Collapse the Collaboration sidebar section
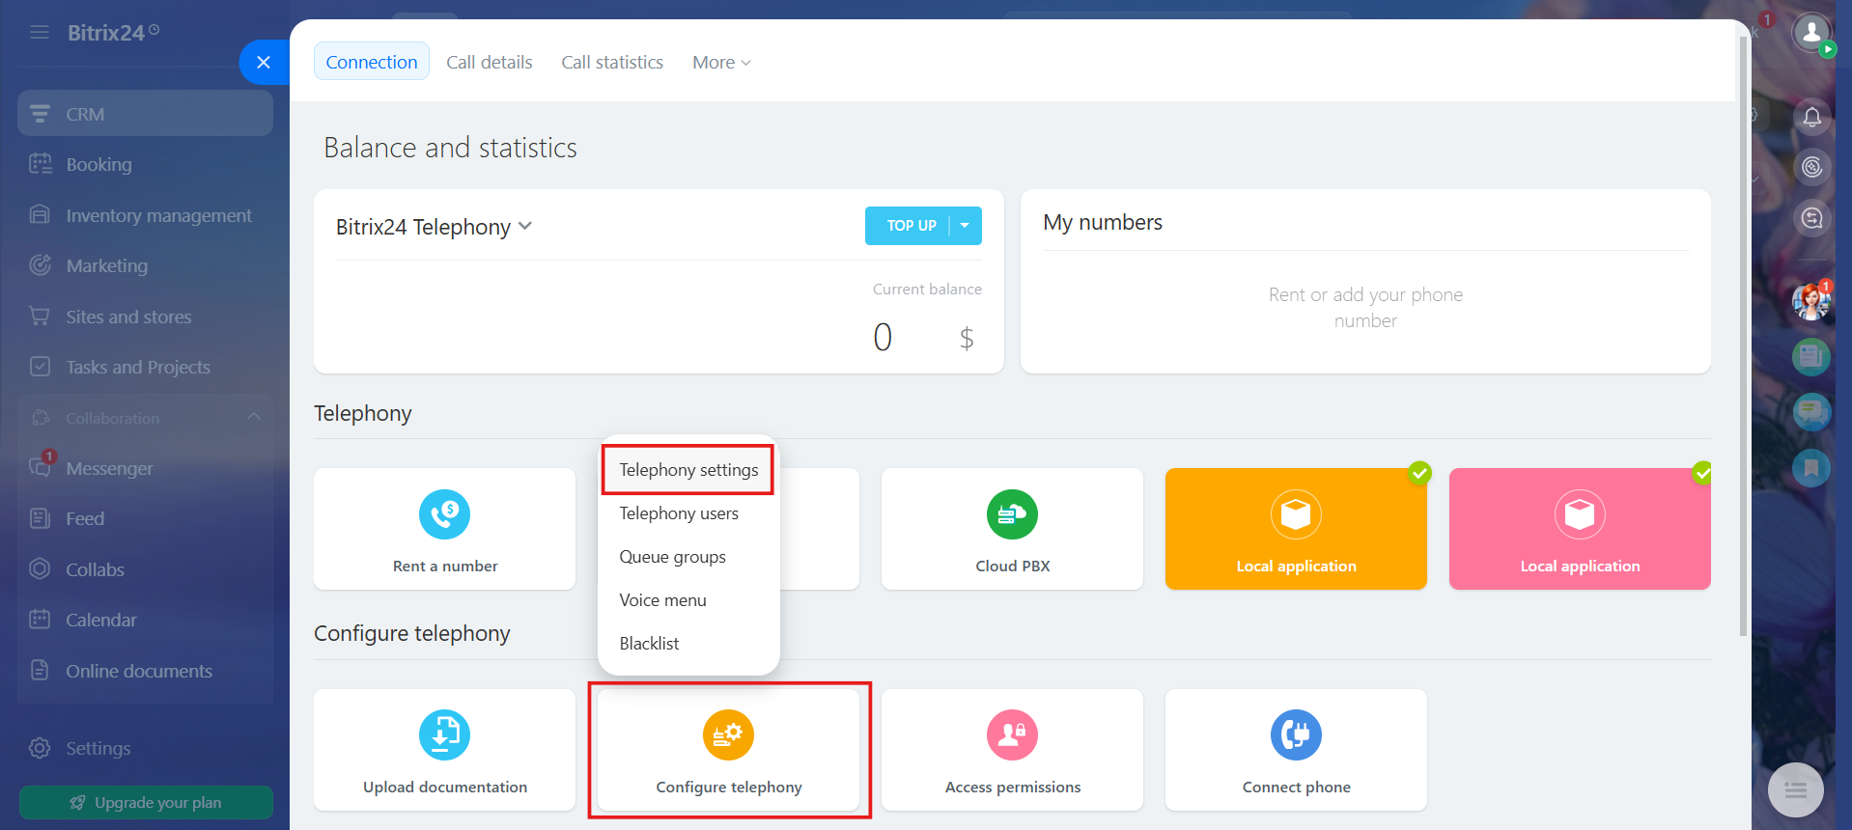The width and height of the screenshot is (1852, 830). pos(254,417)
